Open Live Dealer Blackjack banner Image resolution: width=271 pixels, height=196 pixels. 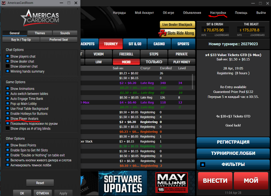coord(177,25)
